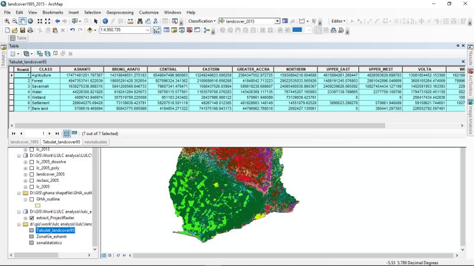Save the map document
The height and width of the screenshot is (266, 474).
[23, 30]
